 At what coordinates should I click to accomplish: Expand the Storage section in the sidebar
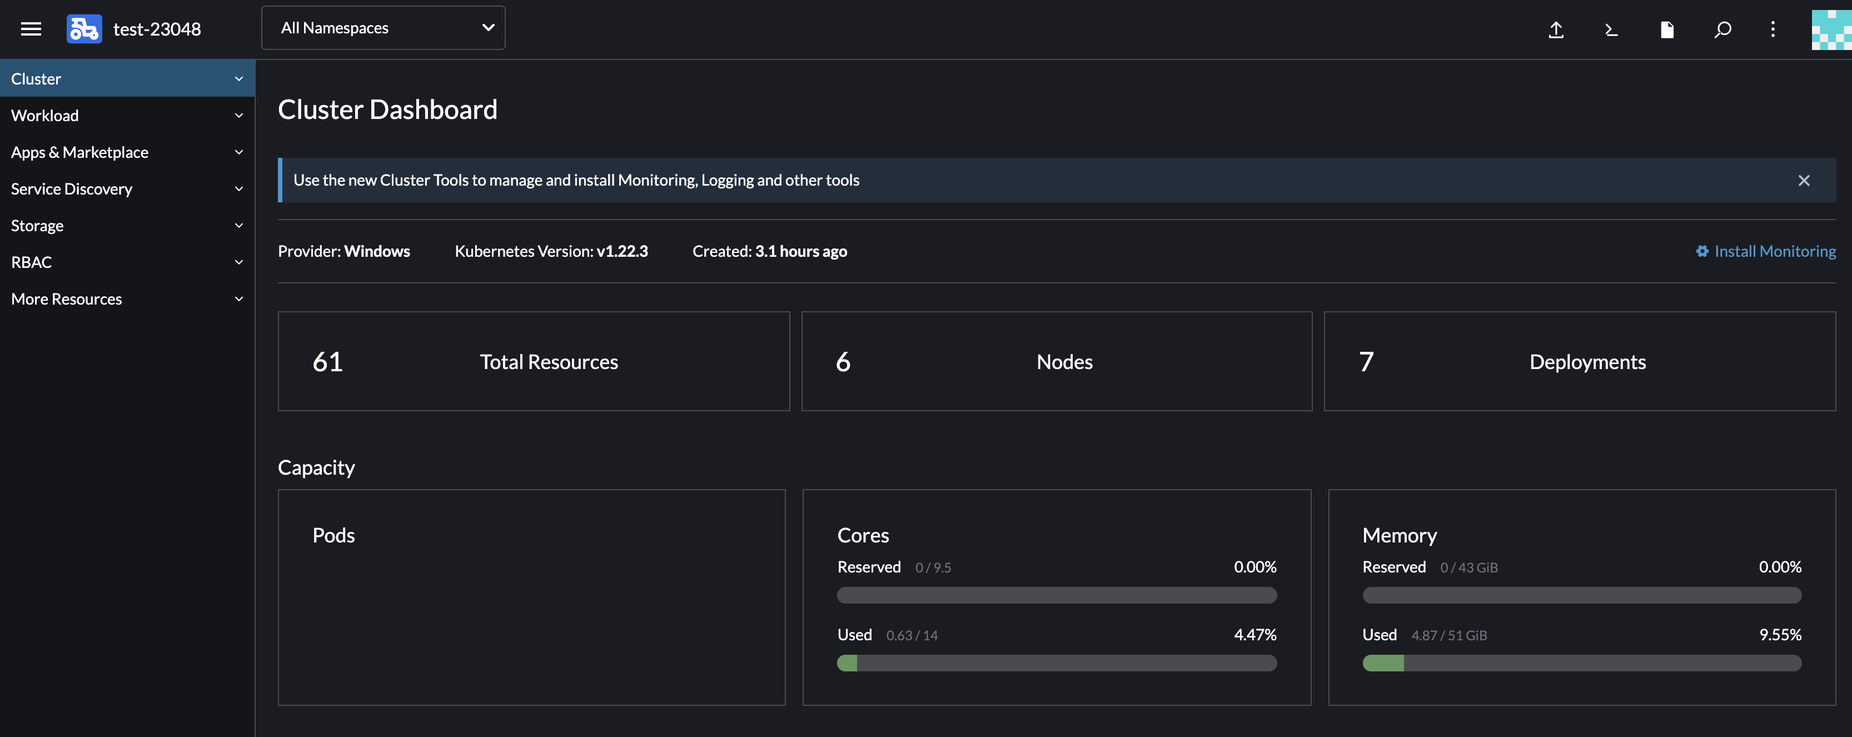(x=127, y=225)
